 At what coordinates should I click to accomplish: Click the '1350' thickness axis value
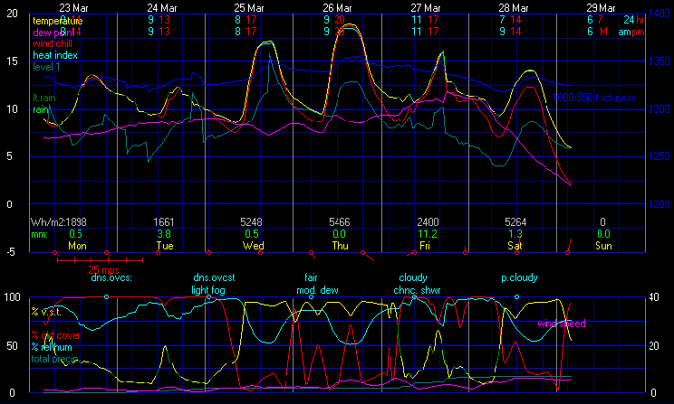coord(660,61)
